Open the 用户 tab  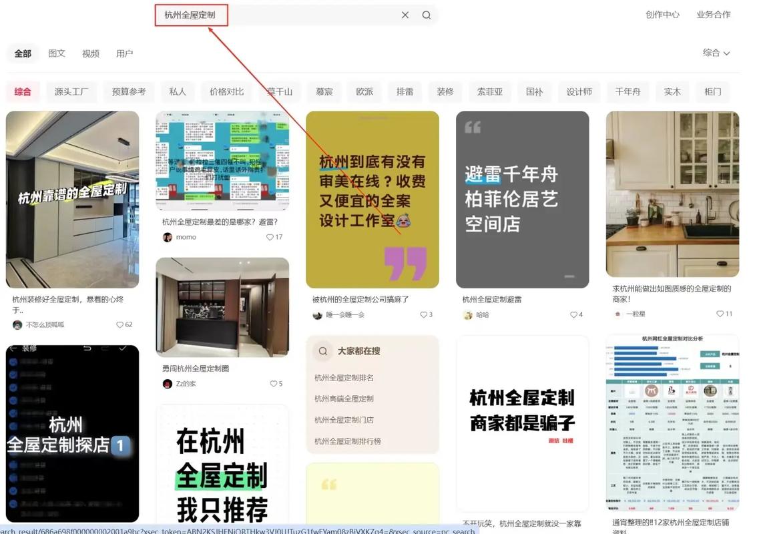[x=125, y=53]
